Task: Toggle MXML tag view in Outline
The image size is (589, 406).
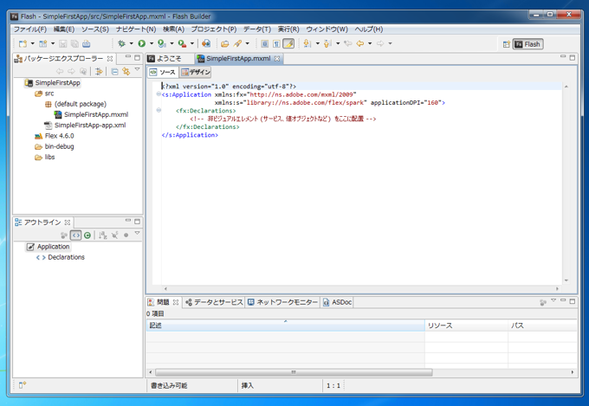Action: point(76,235)
